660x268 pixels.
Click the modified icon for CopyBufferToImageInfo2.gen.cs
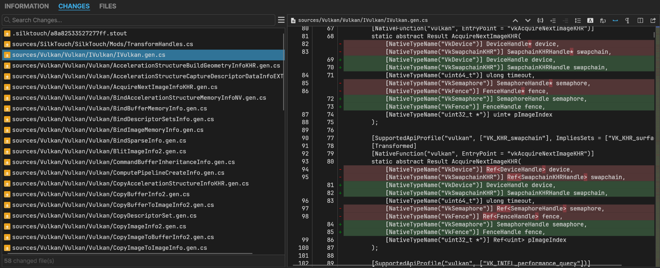pos(7,205)
